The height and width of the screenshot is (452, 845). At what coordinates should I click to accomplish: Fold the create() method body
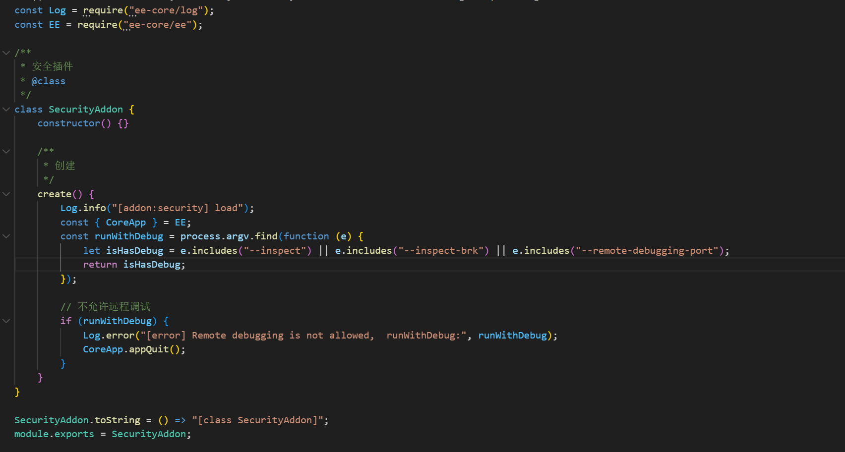pyautogui.click(x=6, y=194)
